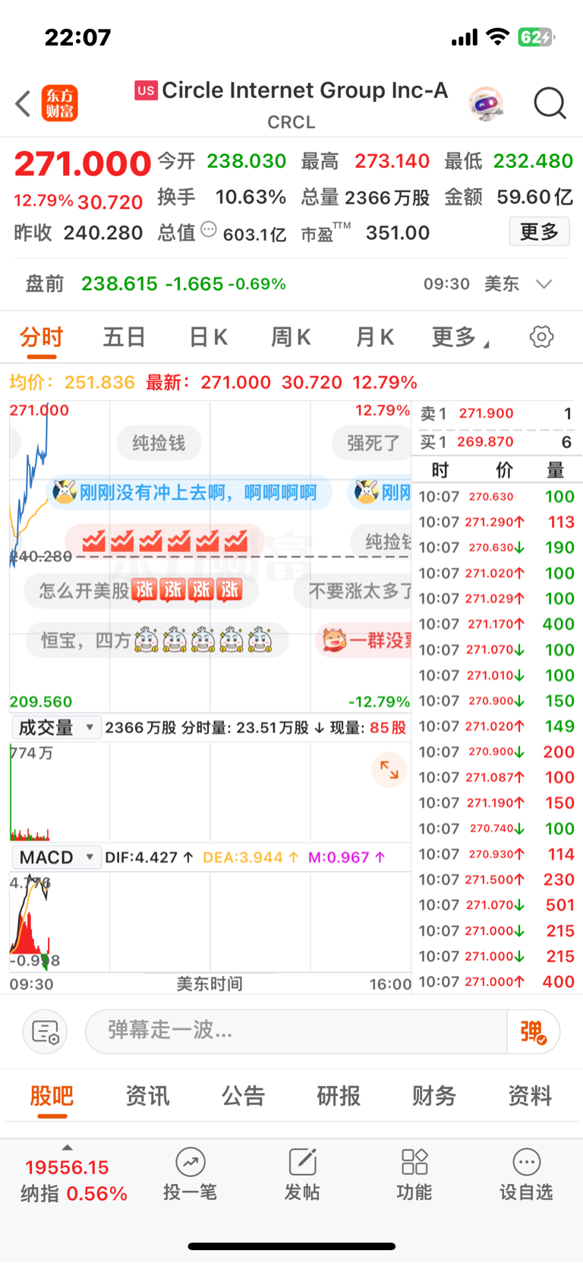Open the 东方财富 logo icon

60,103
